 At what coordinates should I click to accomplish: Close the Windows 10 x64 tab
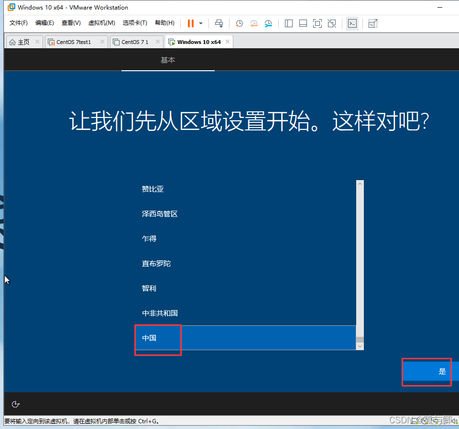click(x=228, y=42)
